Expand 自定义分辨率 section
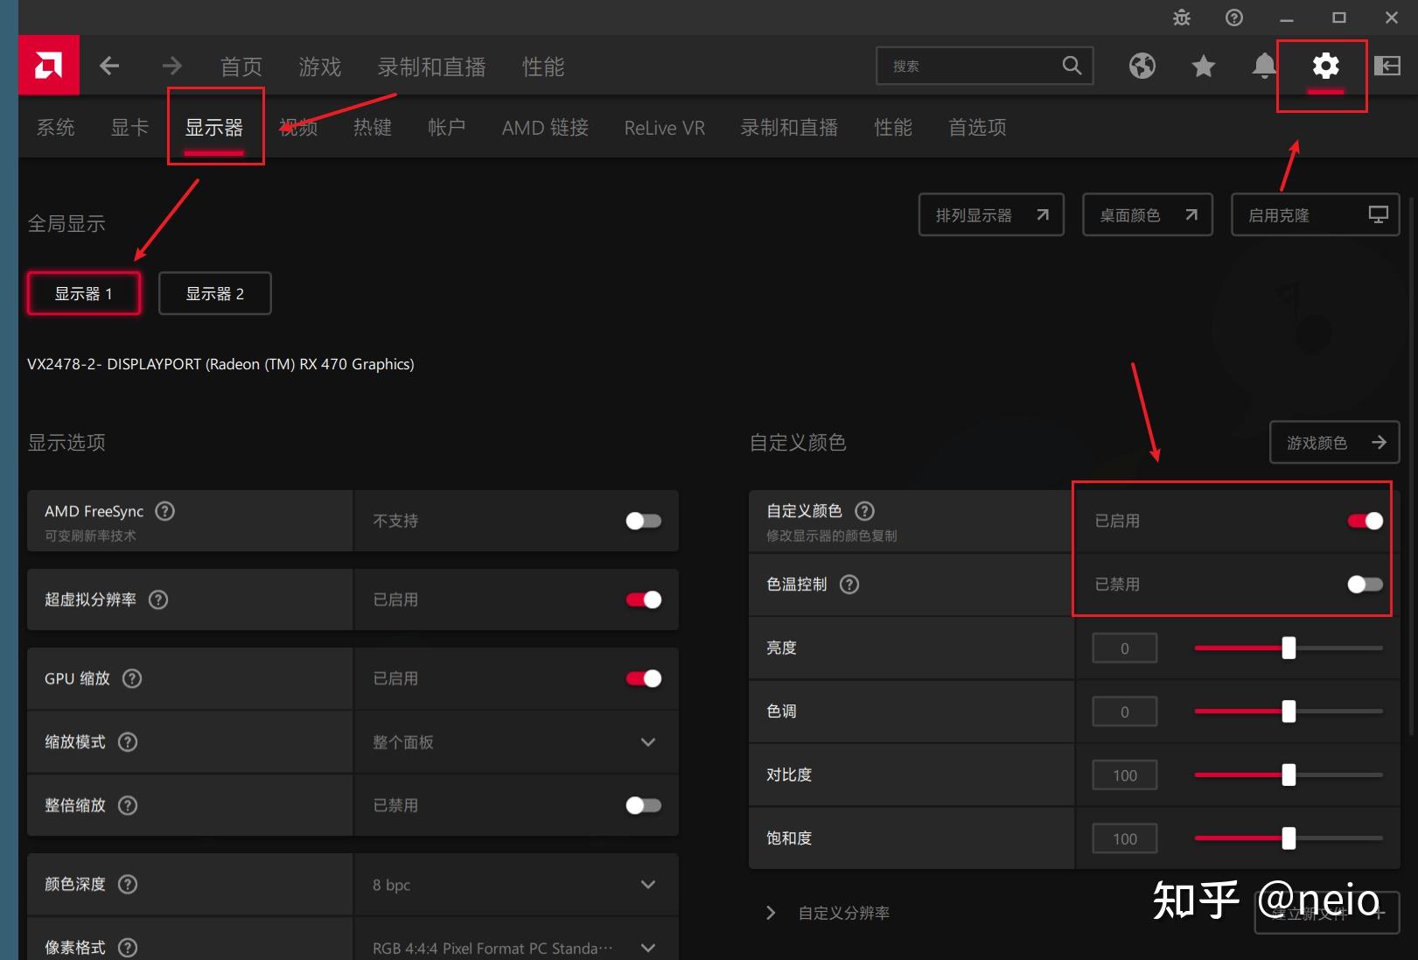This screenshot has height=960, width=1418. pyautogui.click(x=771, y=913)
